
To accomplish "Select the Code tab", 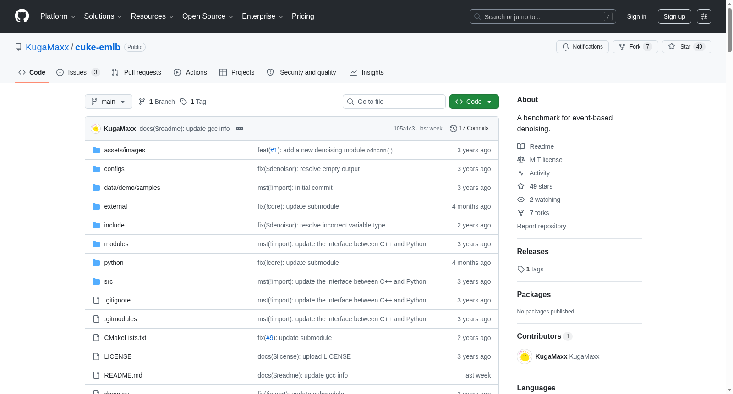I will (x=32, y=72).
